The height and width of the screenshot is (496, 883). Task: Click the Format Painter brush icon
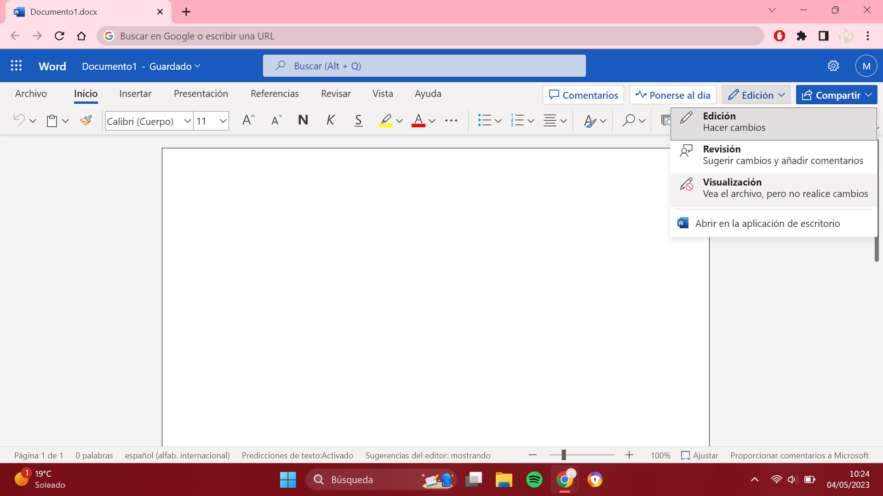click(x=86, y=121)
